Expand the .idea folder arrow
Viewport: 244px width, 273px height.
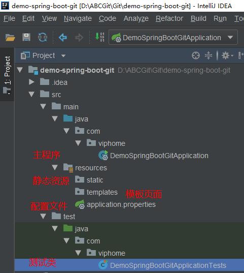[31, 82]
